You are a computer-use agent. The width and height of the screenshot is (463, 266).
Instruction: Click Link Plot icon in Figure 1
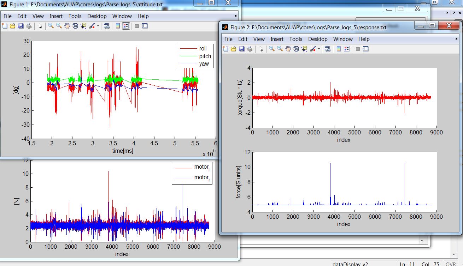pos(106,26)
